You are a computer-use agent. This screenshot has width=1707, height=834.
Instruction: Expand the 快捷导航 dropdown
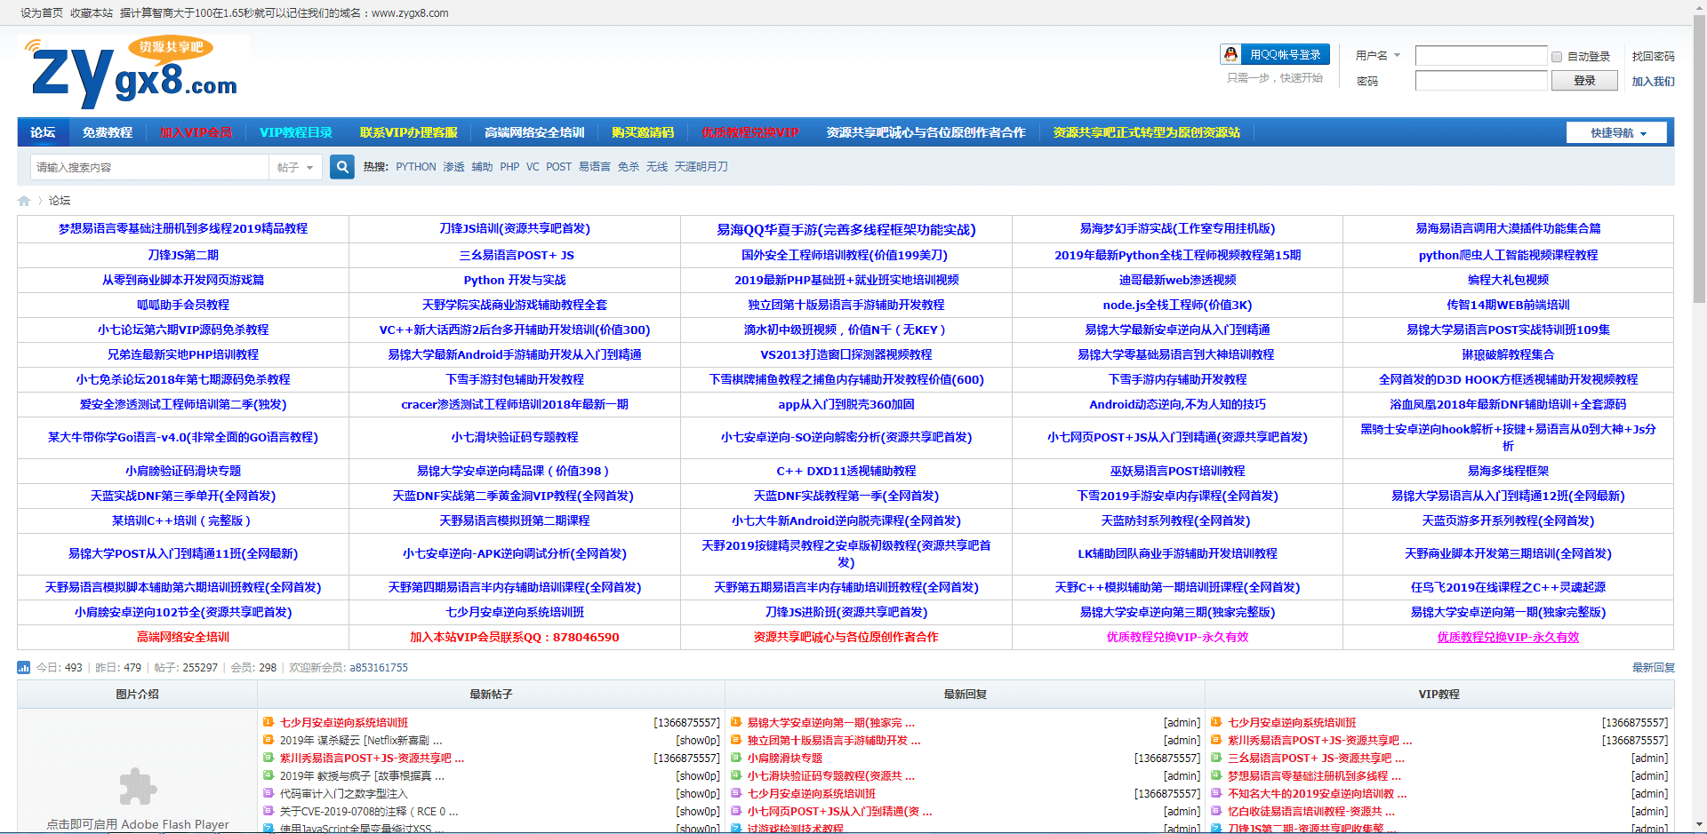1616,133
